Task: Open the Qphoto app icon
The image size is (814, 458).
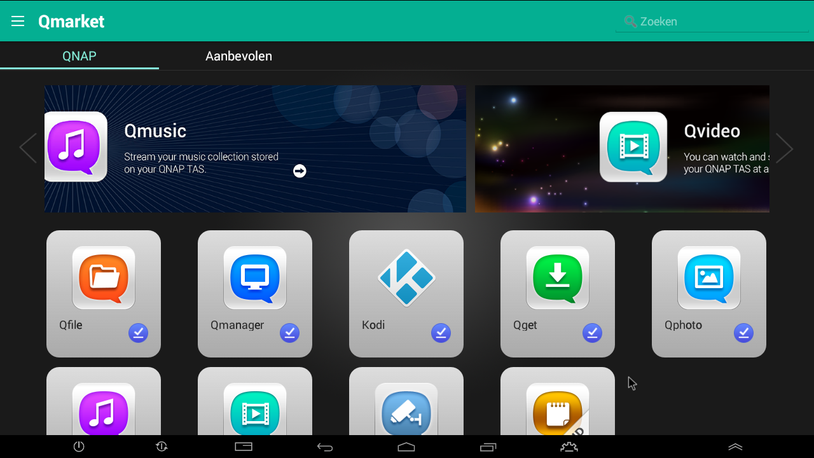Action: 709,278
